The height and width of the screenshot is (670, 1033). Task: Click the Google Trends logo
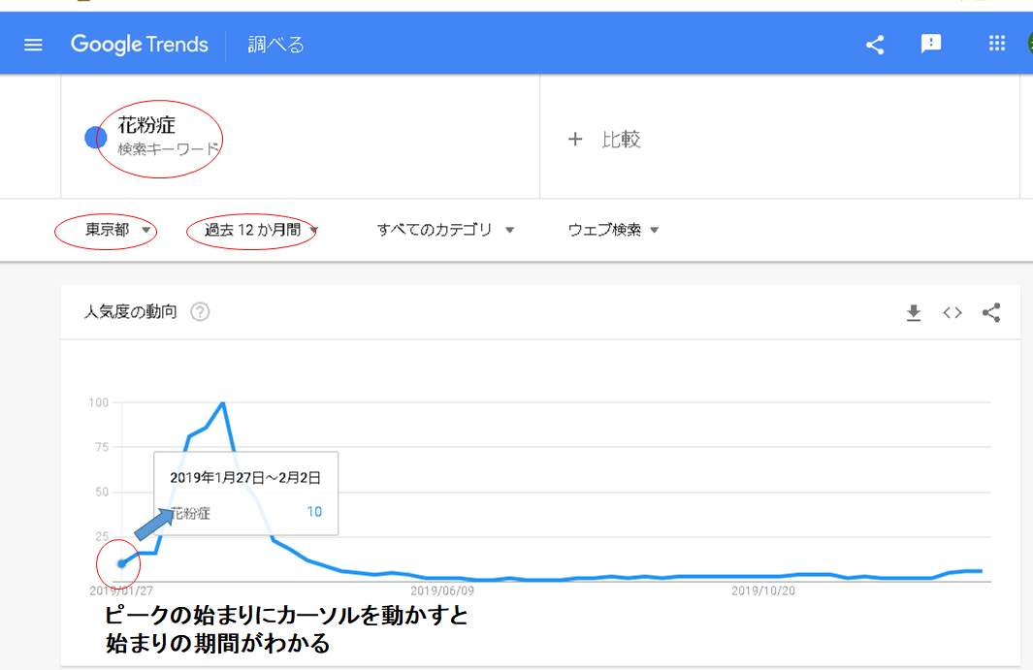(x=140, y=45)
